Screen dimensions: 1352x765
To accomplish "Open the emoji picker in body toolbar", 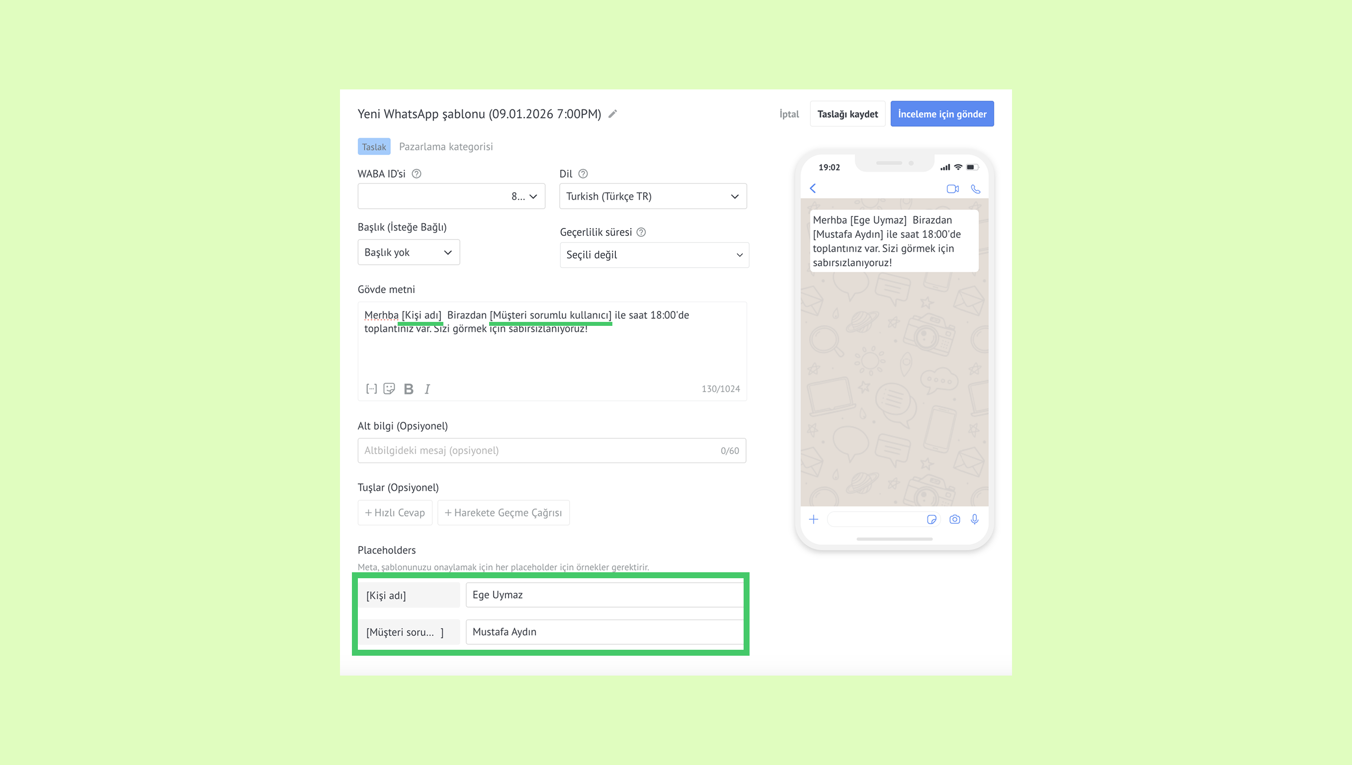I will (389, 389).
